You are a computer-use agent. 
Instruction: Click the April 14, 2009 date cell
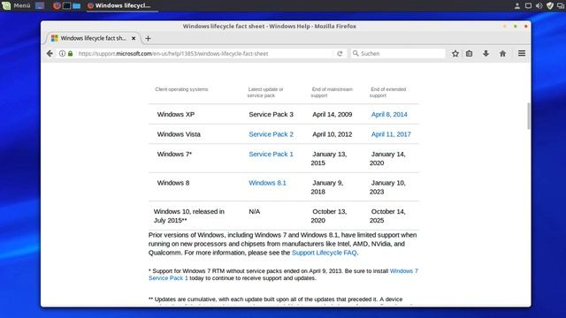click(x=333, y=114)
